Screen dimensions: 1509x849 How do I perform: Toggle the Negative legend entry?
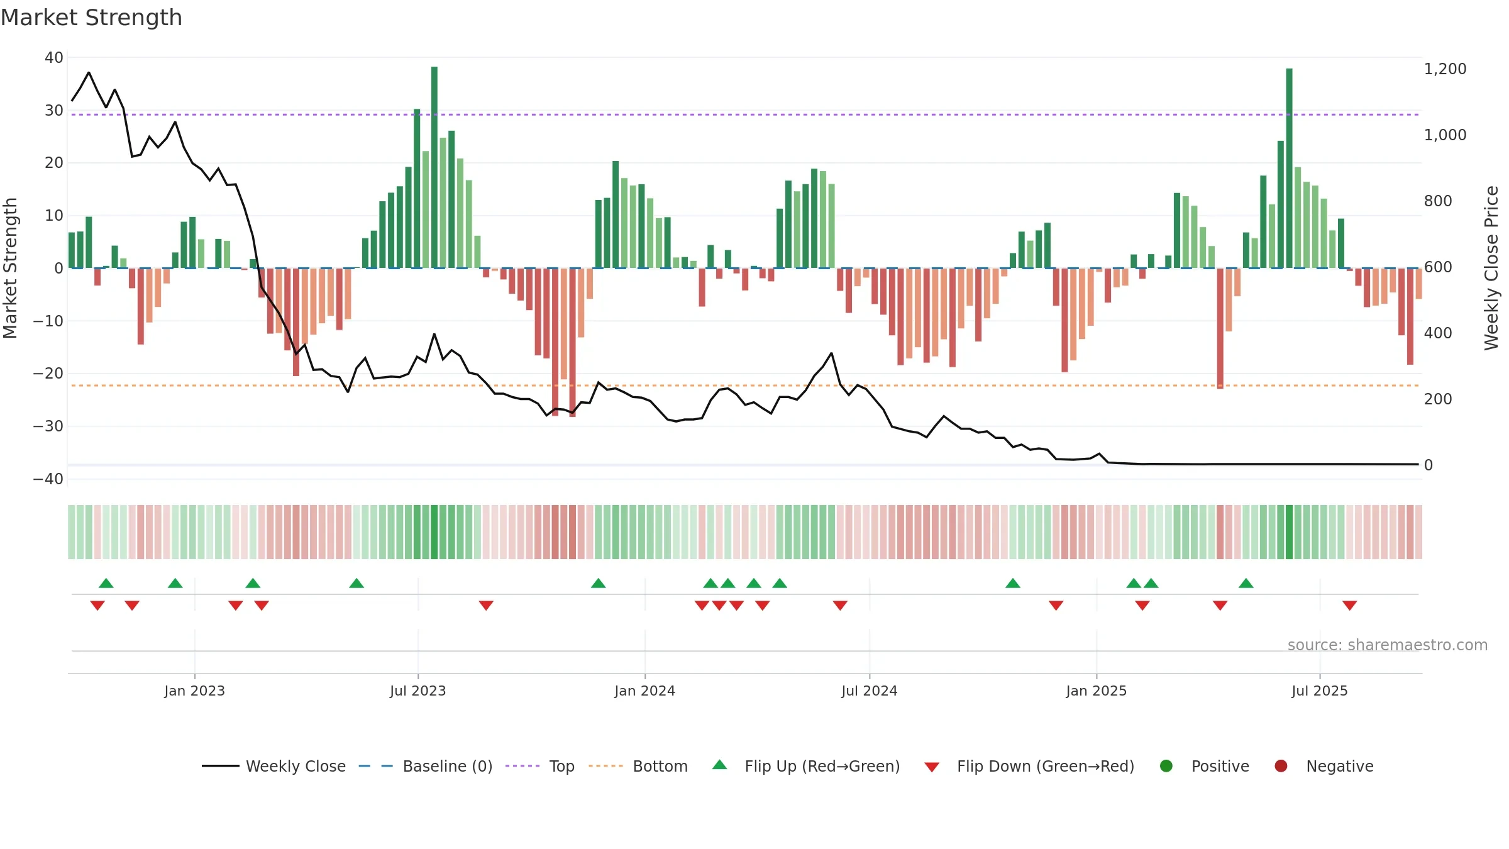click(x=1324, y=766)
